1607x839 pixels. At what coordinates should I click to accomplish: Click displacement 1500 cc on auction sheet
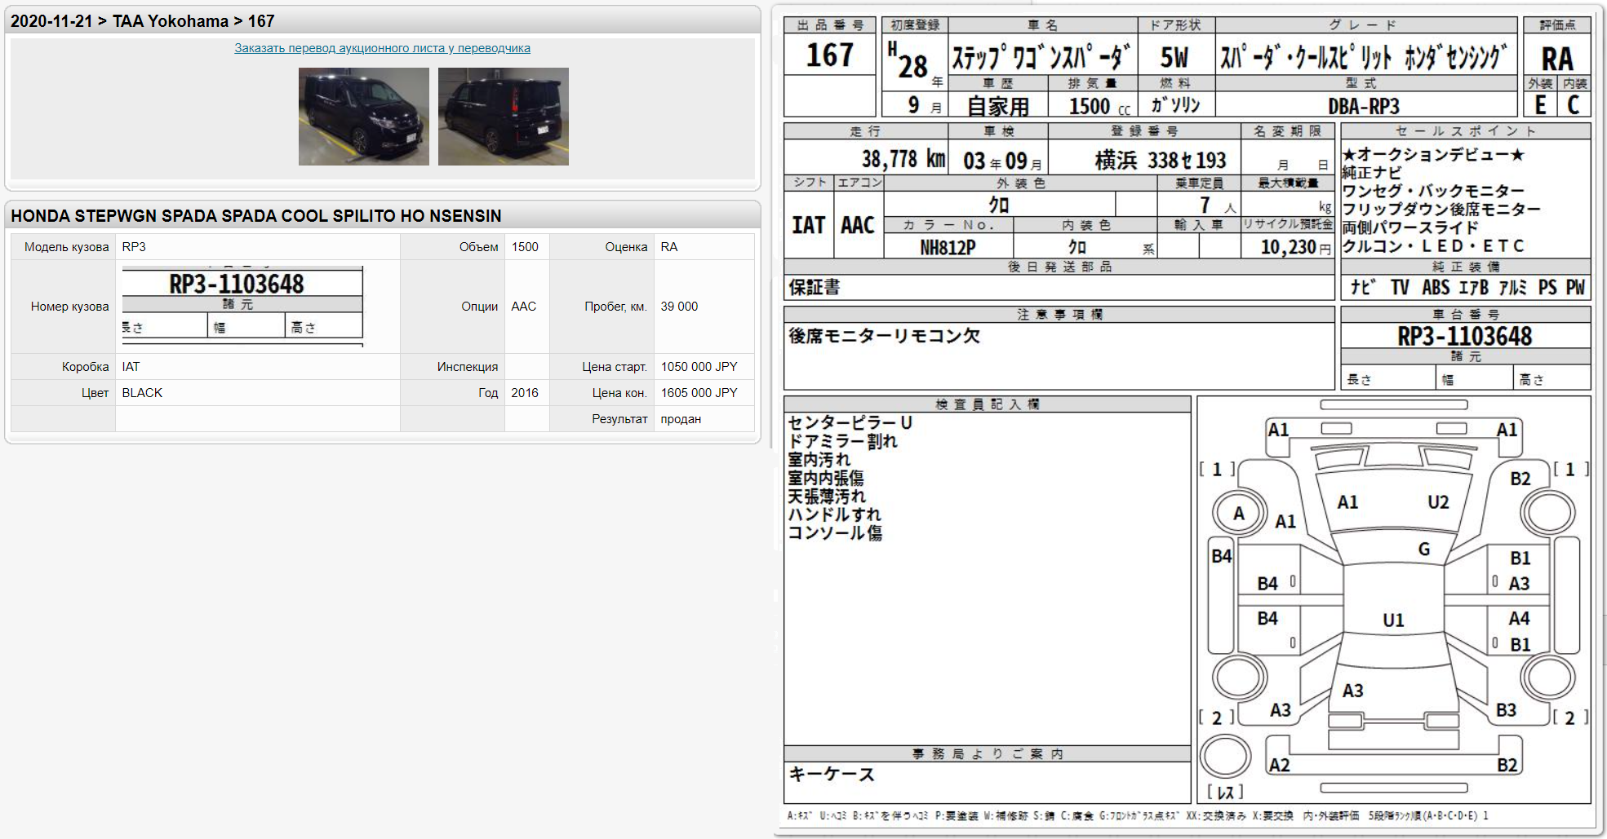[x=1099, y=106]
